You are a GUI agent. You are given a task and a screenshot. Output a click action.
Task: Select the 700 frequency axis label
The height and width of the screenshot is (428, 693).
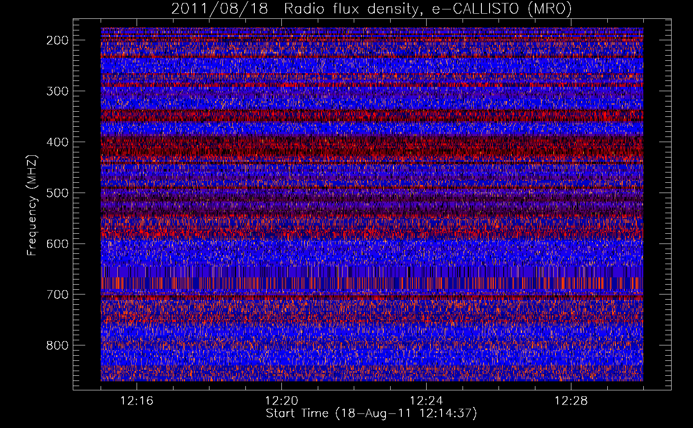coord(57,295)
